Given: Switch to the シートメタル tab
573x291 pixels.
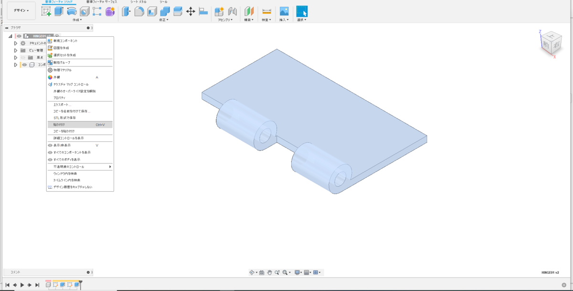Looking at the screenshot, I should pyautogui.click(x=138, y=2).
